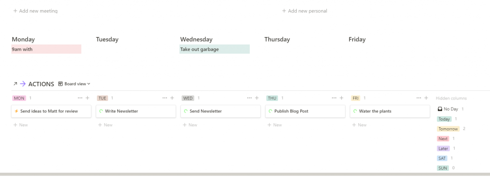Show the hidden No Day column
The image size is (490, 177).
click(448, 109)
